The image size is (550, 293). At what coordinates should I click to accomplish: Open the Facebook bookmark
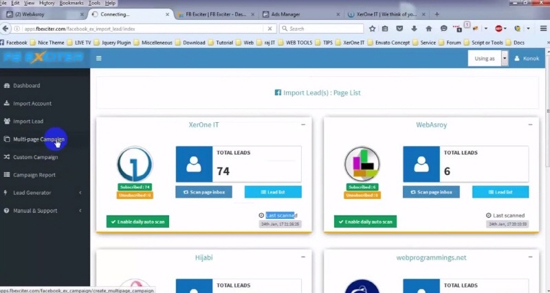tap(13, 43)
